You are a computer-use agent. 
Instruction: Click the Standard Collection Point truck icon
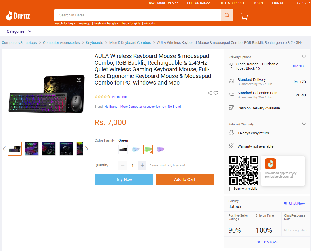click(231, 94)
